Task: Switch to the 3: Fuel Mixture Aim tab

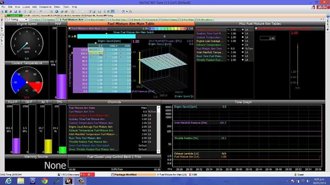Action: [71, 20]
